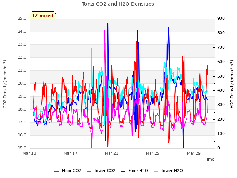The height and width of the screenshot is (178, 237).
Task: Click the 20.0 left axis value
Action: click(x=22, y=83)
